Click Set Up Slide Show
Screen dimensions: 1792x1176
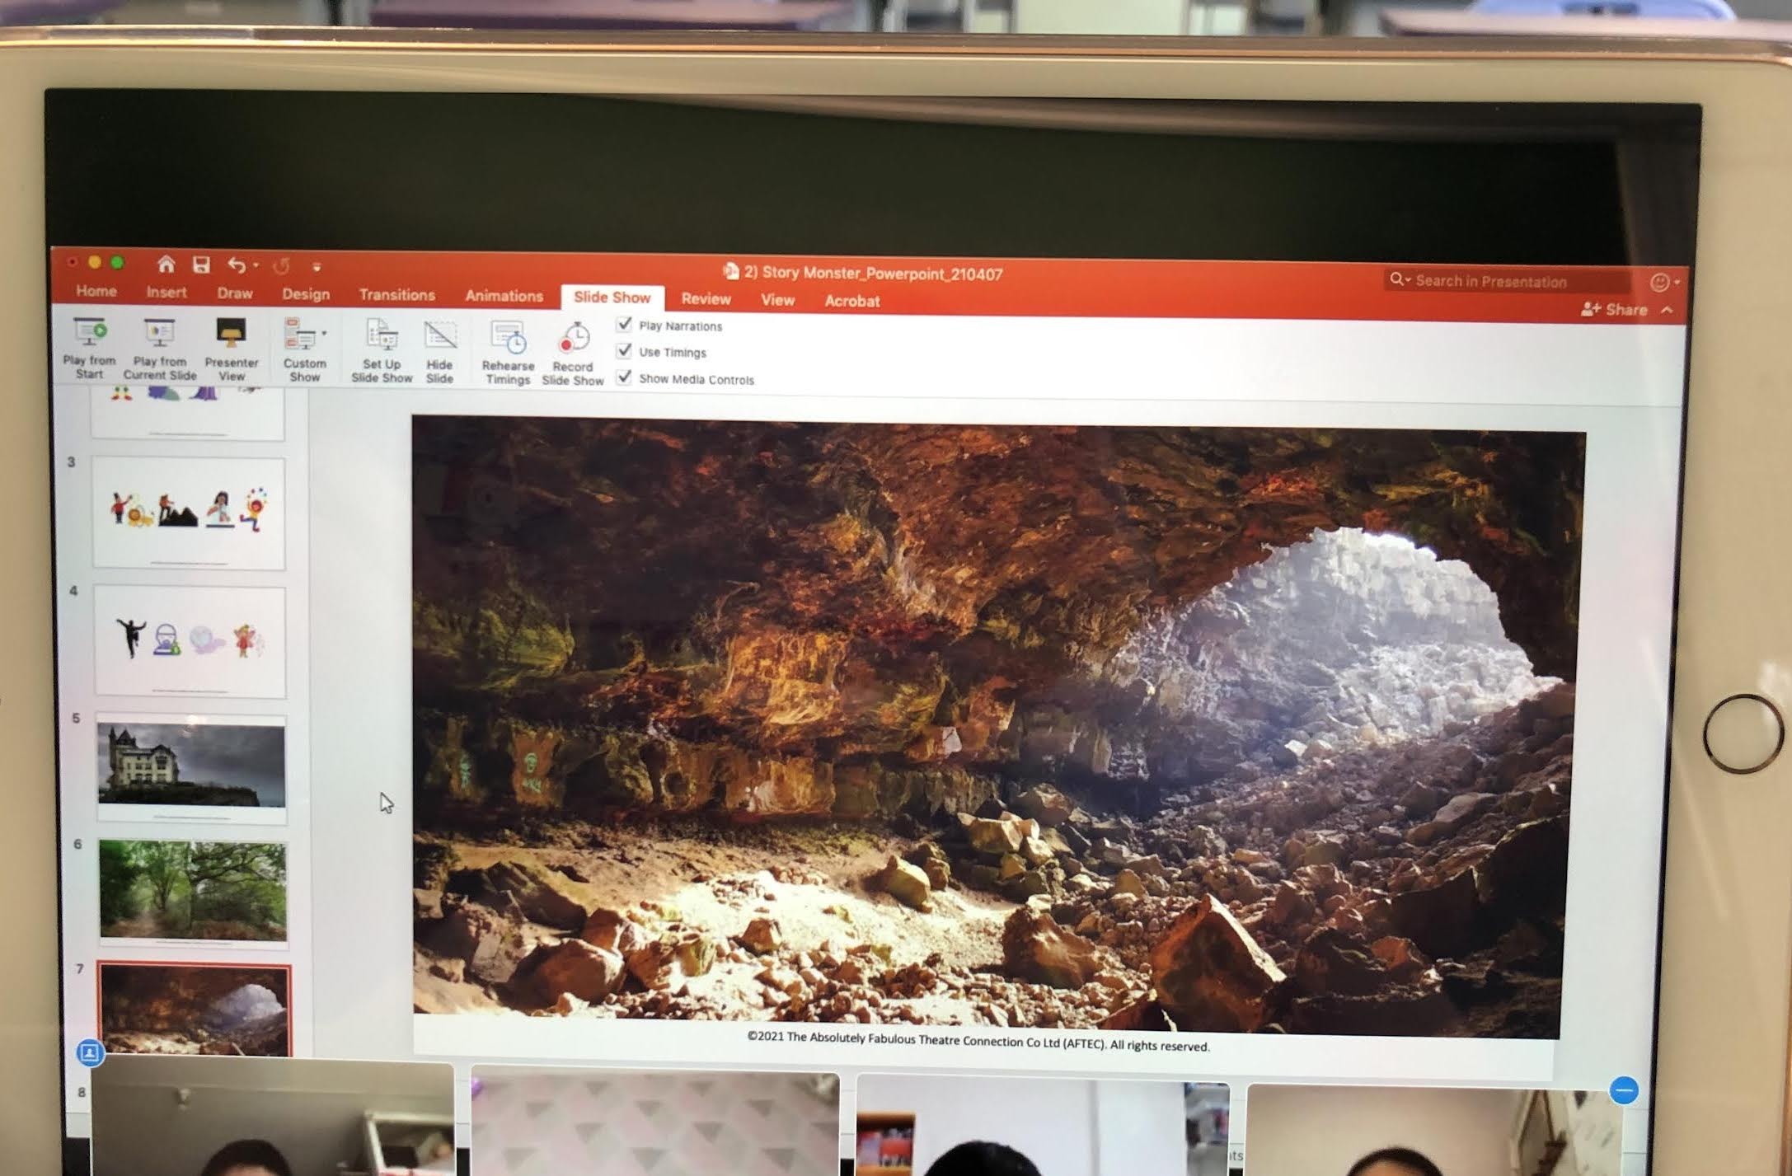382,352
